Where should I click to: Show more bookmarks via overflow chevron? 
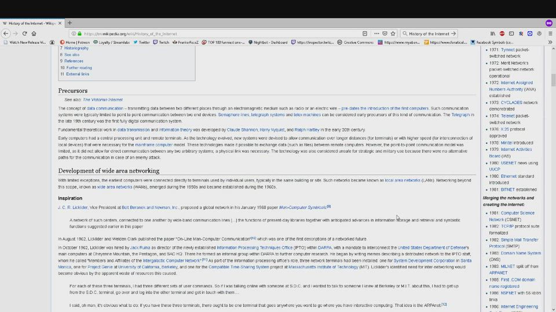point(550,42)
